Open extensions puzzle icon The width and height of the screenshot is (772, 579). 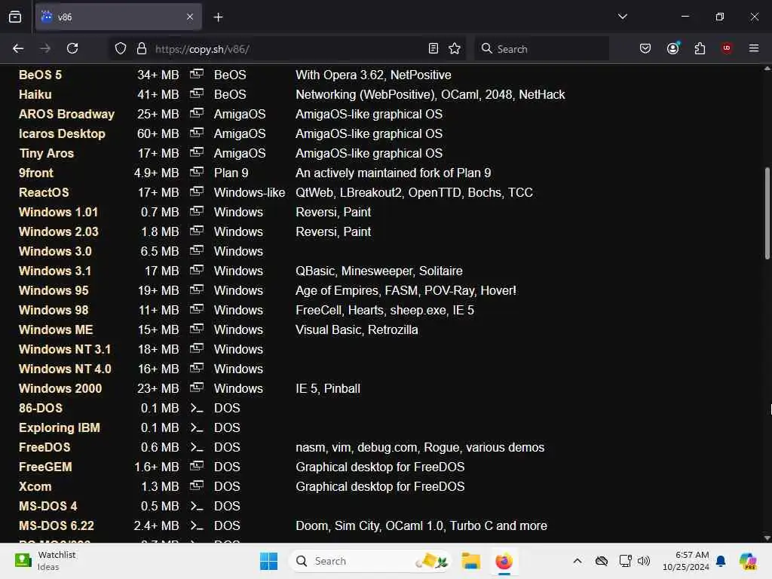coord(700,48)
